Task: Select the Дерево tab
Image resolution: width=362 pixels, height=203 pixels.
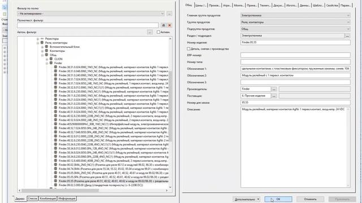Action: [x=20, y=198]
